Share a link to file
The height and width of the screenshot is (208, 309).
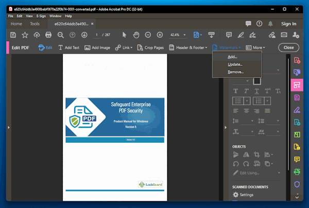pos(272,35)
